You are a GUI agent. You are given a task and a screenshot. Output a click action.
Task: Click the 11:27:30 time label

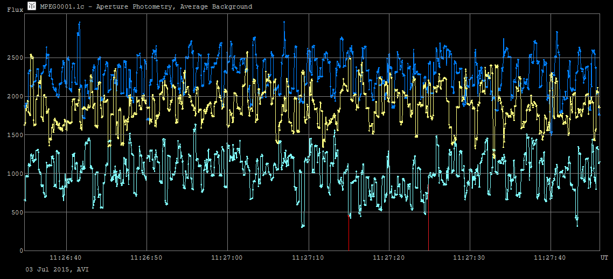pos(470,257)
